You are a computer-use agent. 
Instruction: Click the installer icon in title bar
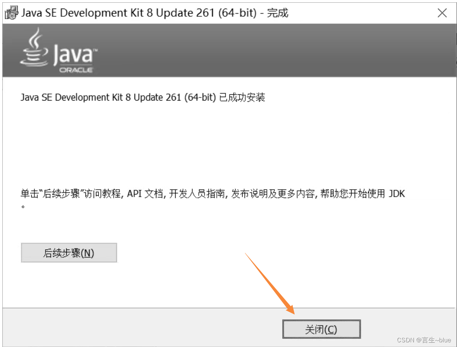(x=12, y=13)
